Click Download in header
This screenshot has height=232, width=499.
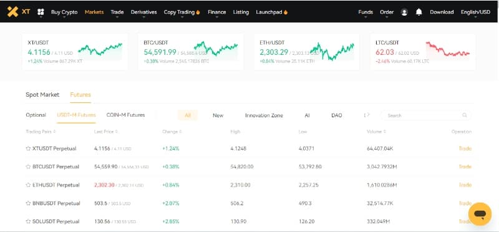coord(442,12)
